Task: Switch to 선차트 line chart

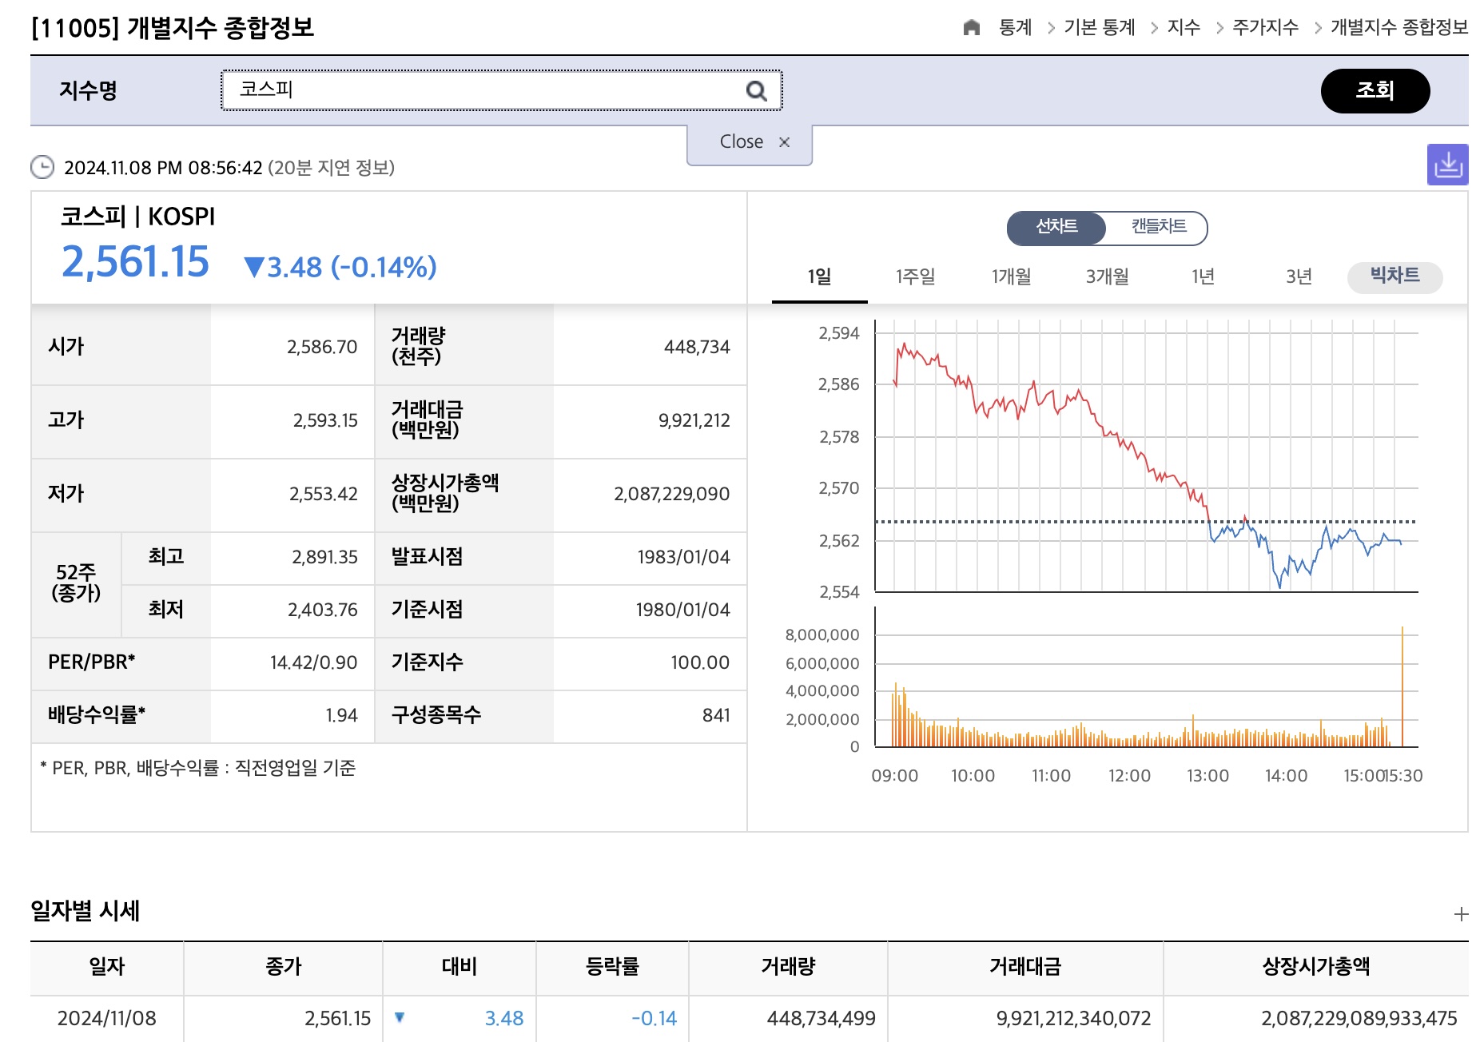Action: coord(1056,228)
